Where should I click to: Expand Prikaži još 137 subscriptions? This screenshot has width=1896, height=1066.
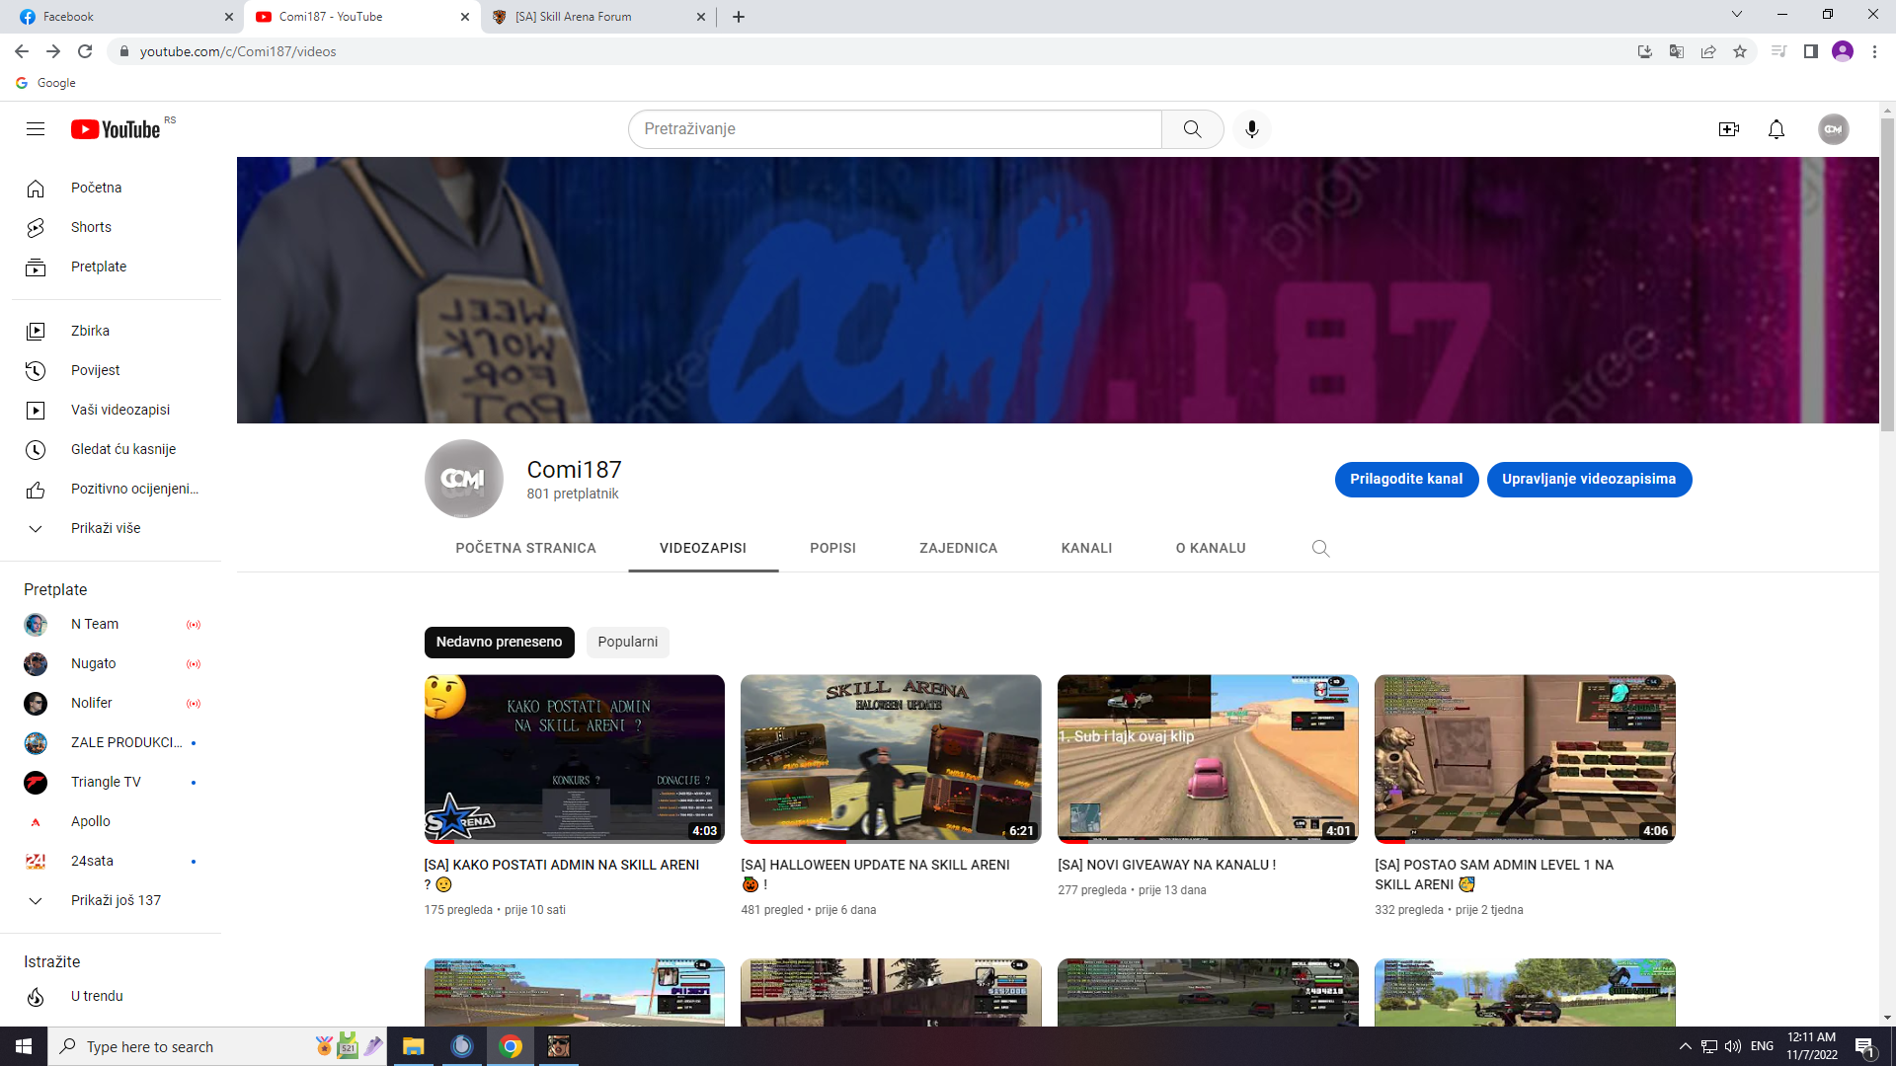click(115, 900)
